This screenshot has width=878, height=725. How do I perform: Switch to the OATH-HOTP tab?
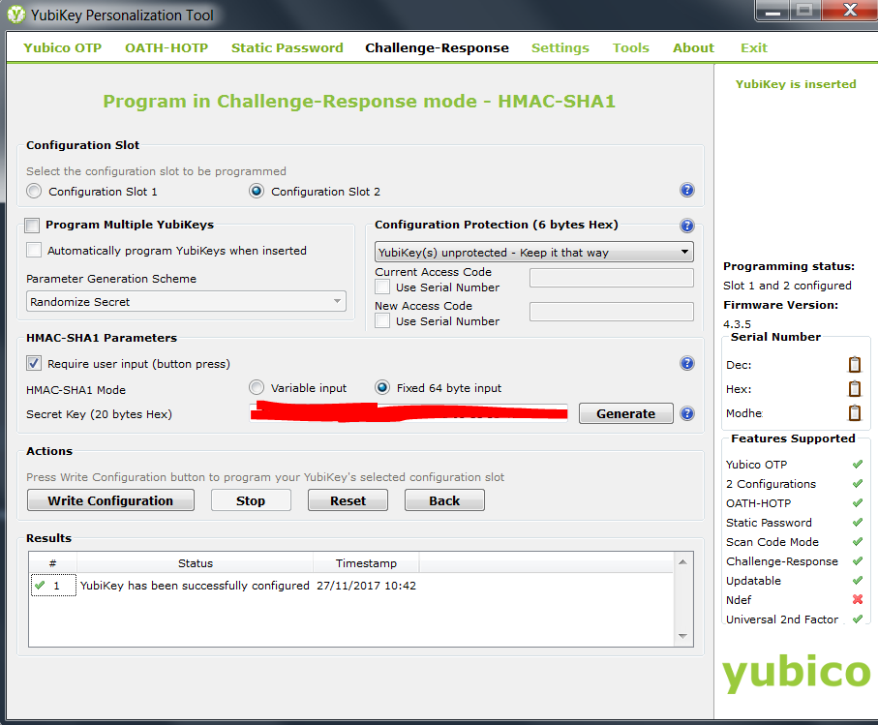[x=167, y=47]
